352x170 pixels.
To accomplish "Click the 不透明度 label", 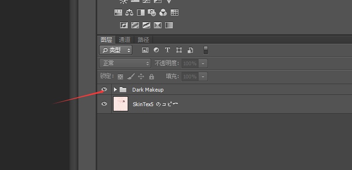I will (x=167, y=63).
